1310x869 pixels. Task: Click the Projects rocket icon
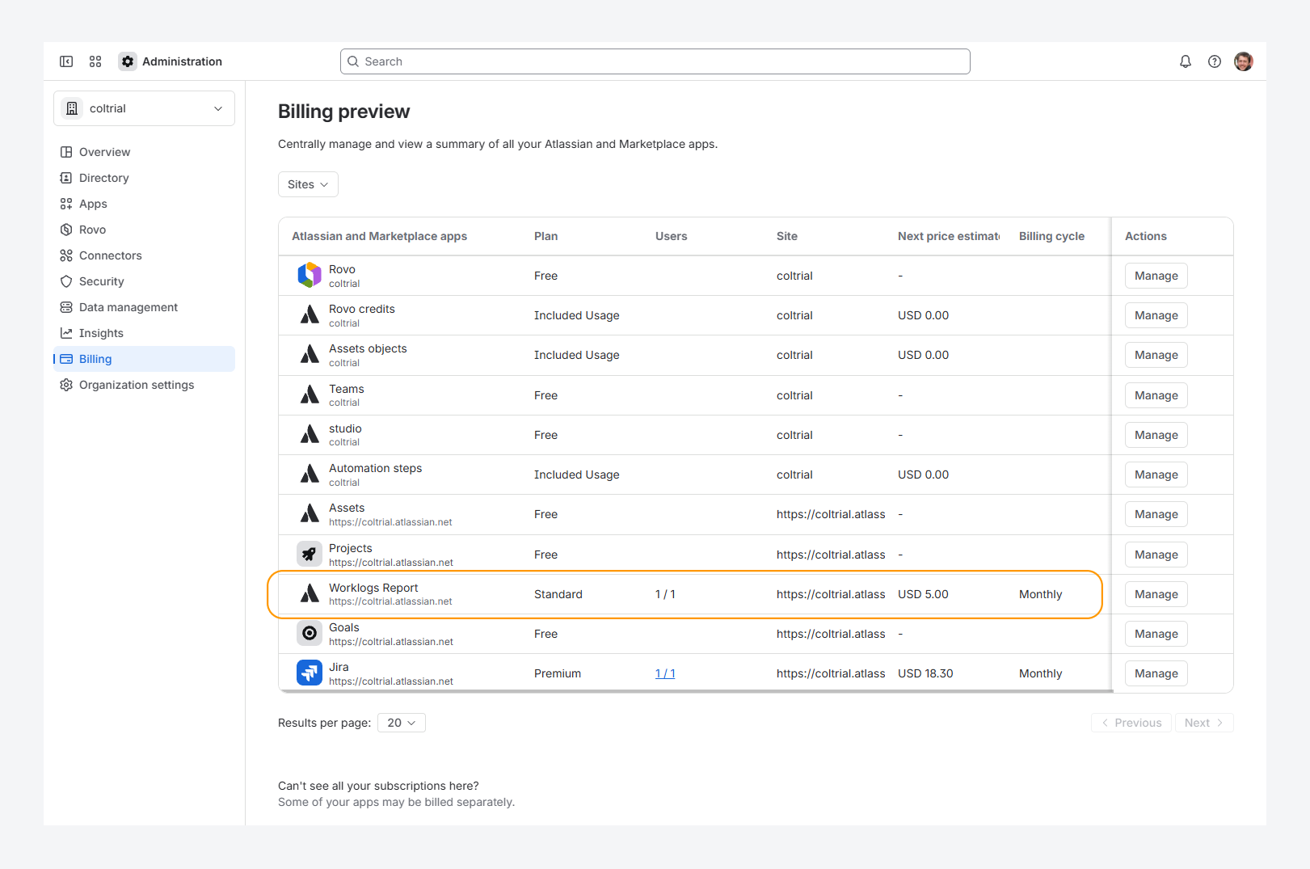(x=310, y=555)
